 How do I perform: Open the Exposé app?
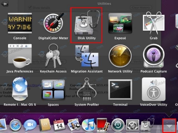[x=120, y=23]
